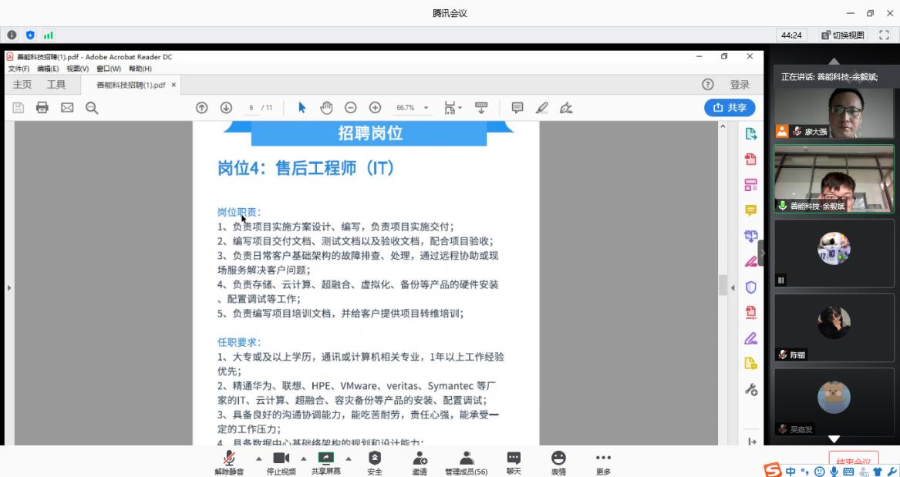Expand video options arrow beside 停止视频

click(303, 459)
